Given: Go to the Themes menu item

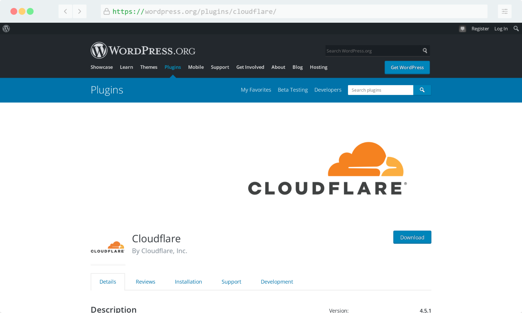Looking at the screenshot, I should [x=149, y=67].
